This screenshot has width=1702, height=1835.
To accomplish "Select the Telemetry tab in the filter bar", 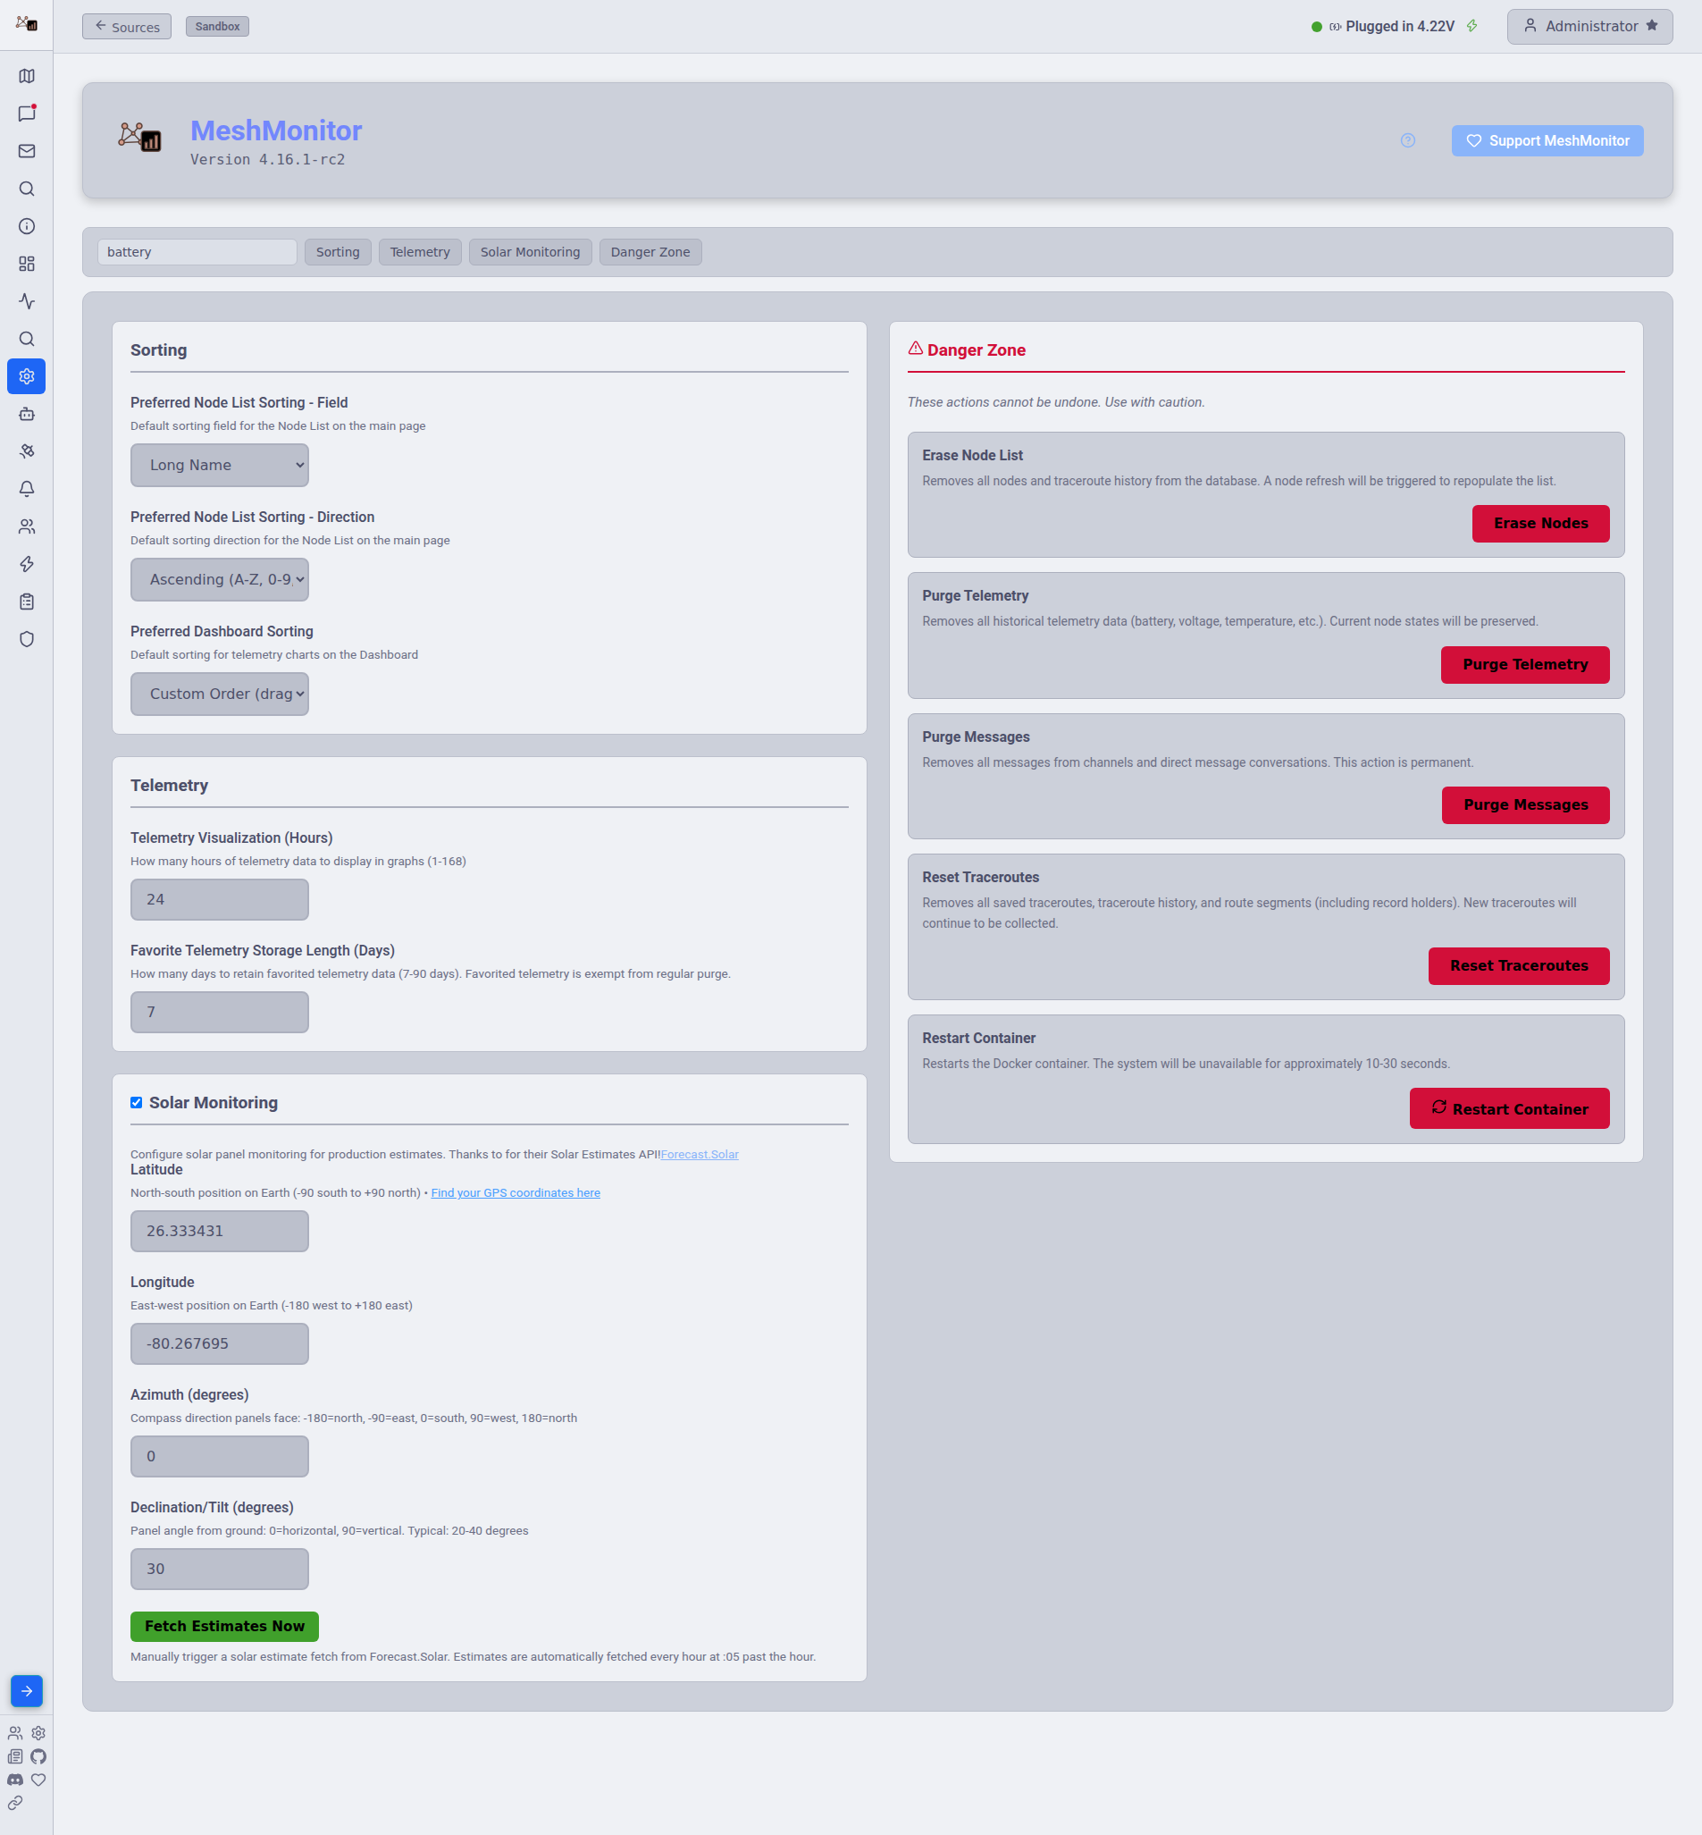I will [x=420, y=252].
